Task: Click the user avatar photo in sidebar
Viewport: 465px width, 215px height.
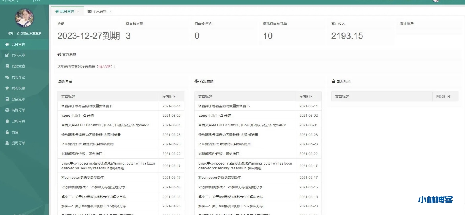Action: (x=24, y=18)
